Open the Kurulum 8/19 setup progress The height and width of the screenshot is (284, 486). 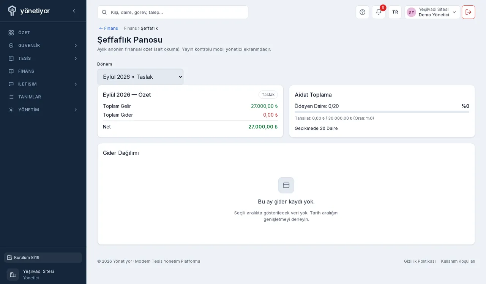pos(43,257)
